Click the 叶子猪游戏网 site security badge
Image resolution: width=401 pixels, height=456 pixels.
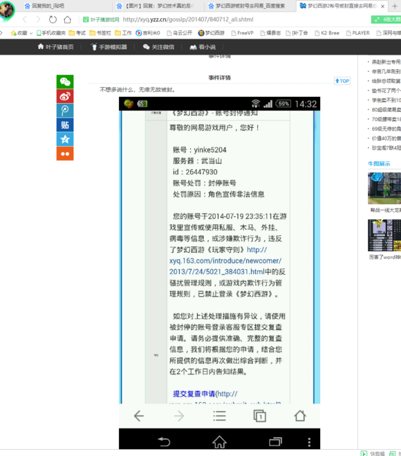pos(101,19)
